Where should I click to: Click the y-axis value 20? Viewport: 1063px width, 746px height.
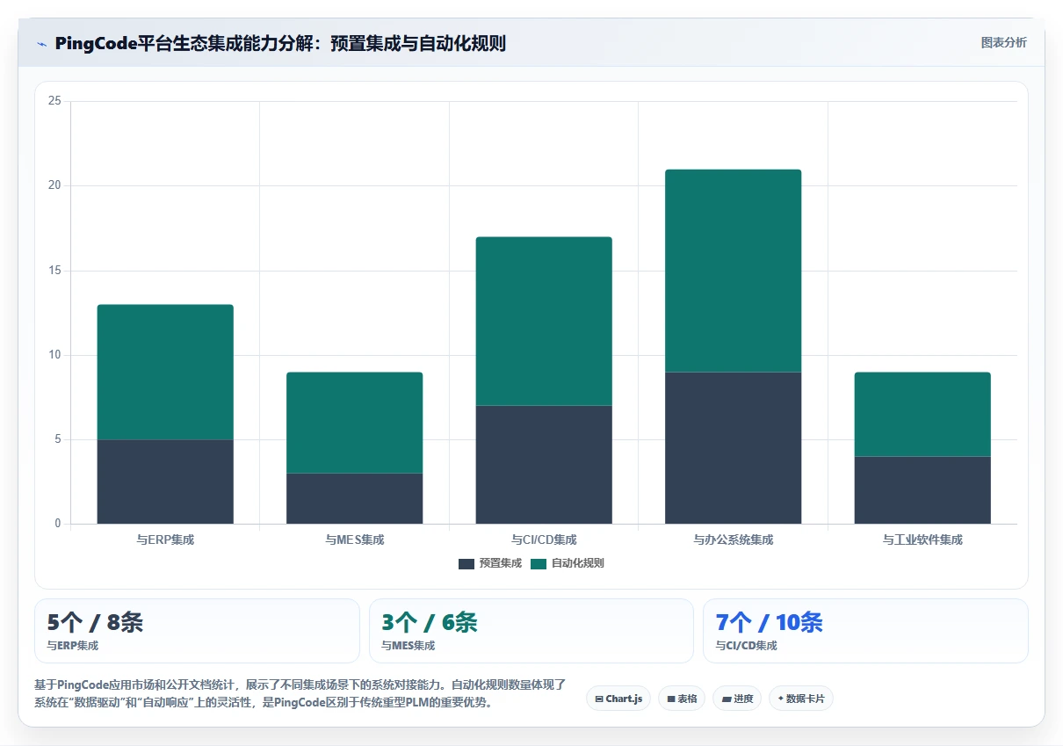coord(54,185)
